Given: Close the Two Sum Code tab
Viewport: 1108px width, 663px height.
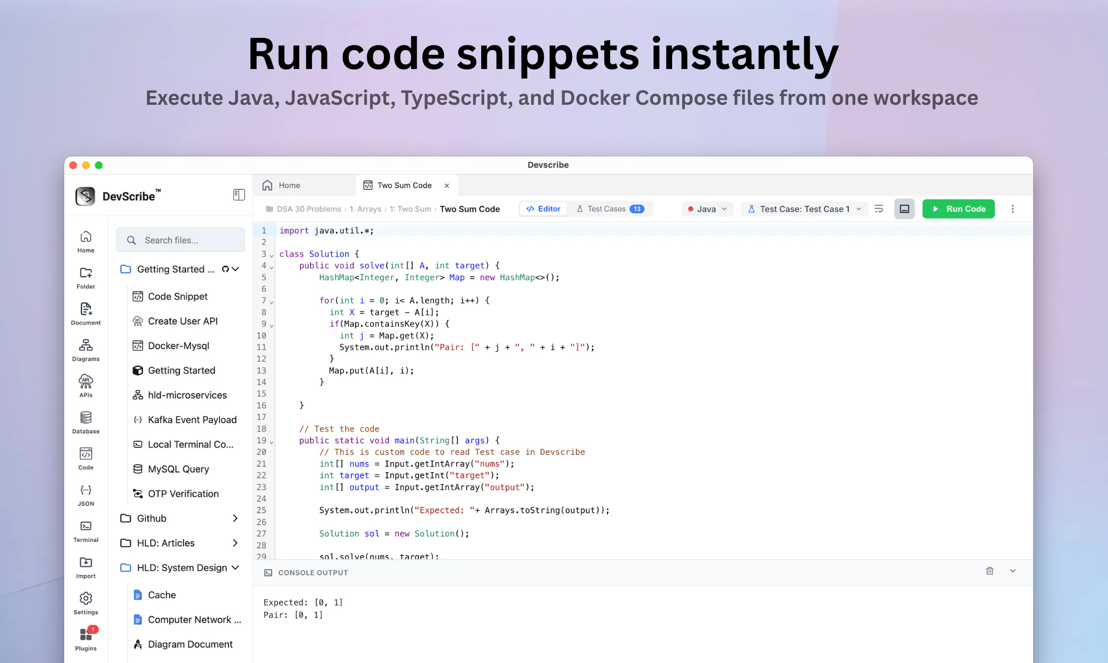Looking at the screenshot, I should point(446,185).
